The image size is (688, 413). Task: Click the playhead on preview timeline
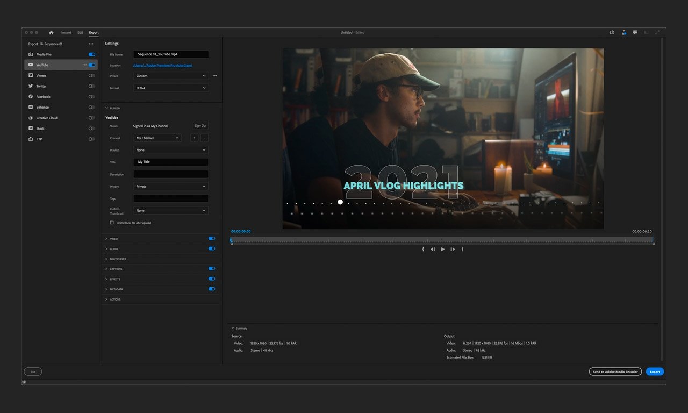click(231, 239)
